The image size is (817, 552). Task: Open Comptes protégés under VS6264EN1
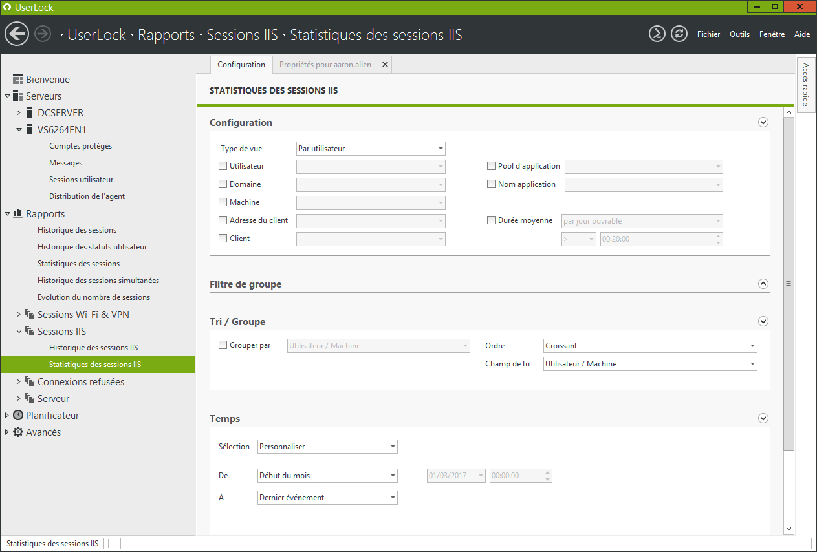[80, 146]
